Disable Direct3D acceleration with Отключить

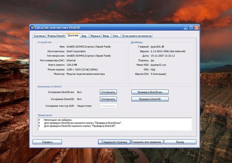(x=108, y=99)
